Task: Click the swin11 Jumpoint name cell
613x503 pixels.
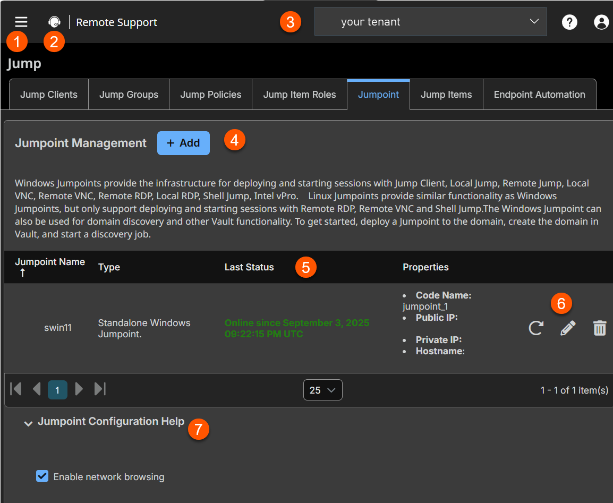Action: coord(58,328)
